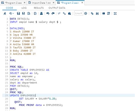Click the 'INPUT empid name $ salary dept $' line
Viewport: 135px width, 111px height.
(x=36, y=22)
